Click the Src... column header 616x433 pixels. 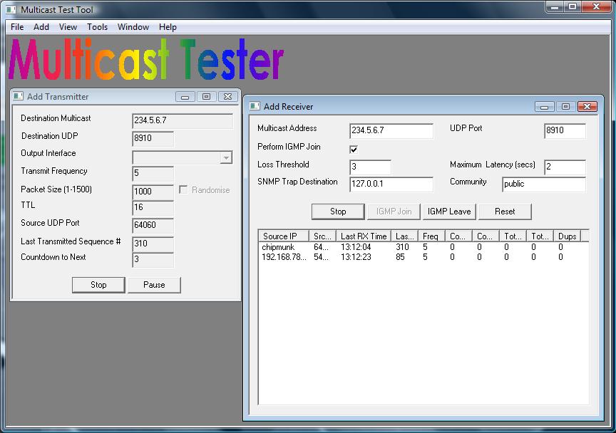click(x=322, y=236)
